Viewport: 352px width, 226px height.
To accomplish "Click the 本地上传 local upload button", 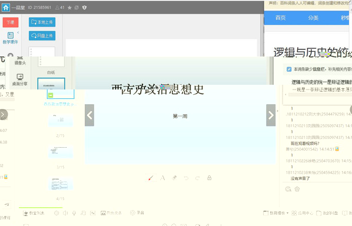I will click(x=42, y=22).
